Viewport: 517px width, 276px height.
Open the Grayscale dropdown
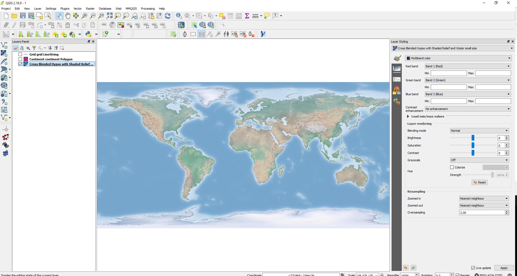point(479,160)
